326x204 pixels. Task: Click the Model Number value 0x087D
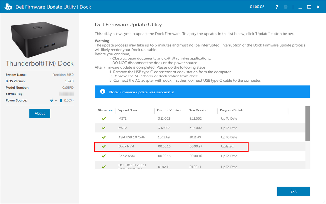(68, 88)
